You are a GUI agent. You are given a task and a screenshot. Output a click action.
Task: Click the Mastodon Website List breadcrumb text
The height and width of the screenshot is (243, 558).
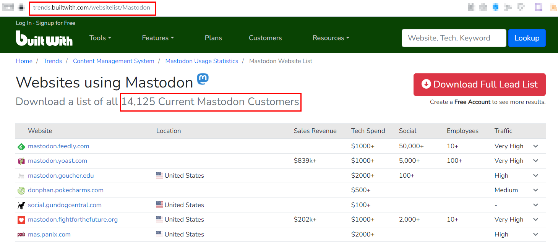[x=281, y=61]
